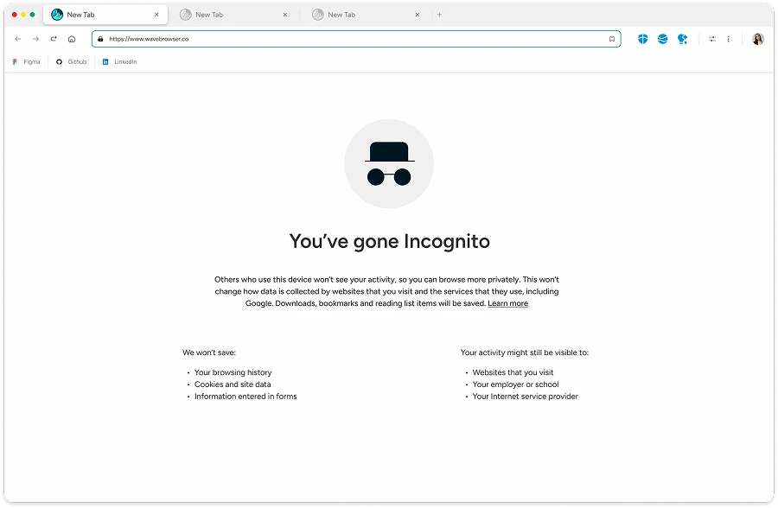Open the apps grid next to the menu
This screenshot has height=508, width=778.
pyautogui.click(x=711, y=38)
